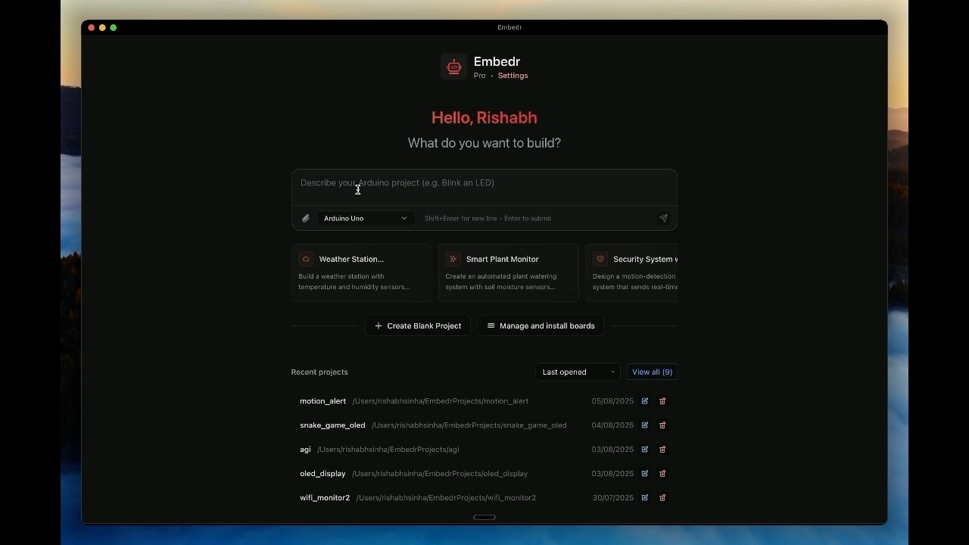This screenshot has width=969, height=545.
Task: Open the agi project
Action: (484, 450)
